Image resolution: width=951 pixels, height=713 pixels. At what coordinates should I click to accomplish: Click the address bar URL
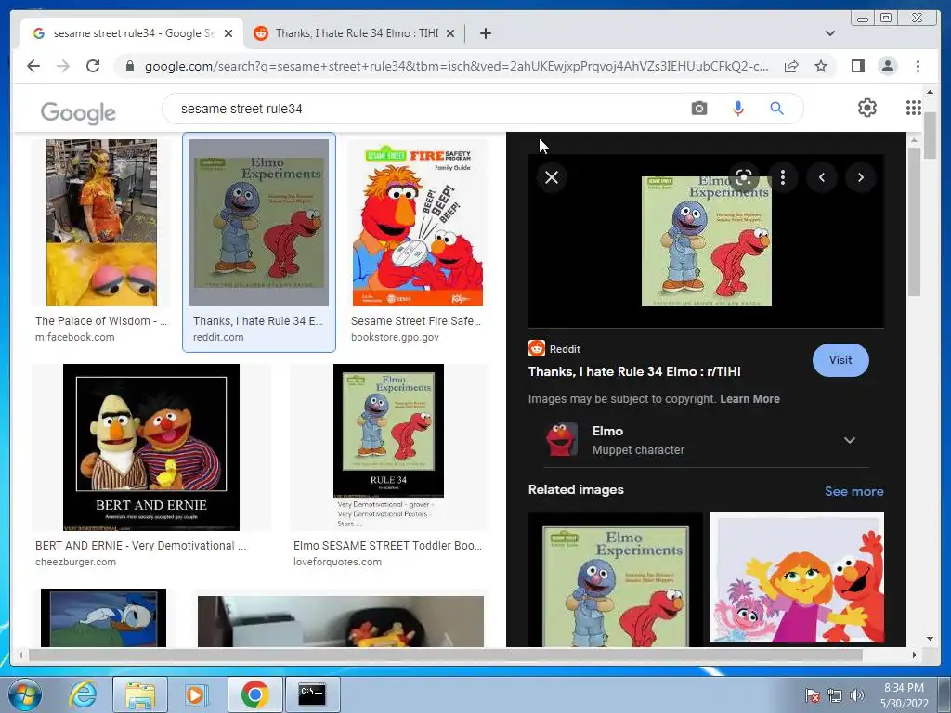coord(456,66)
